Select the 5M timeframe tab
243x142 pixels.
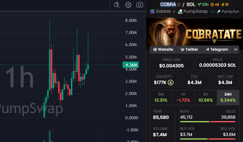[161, 98]
